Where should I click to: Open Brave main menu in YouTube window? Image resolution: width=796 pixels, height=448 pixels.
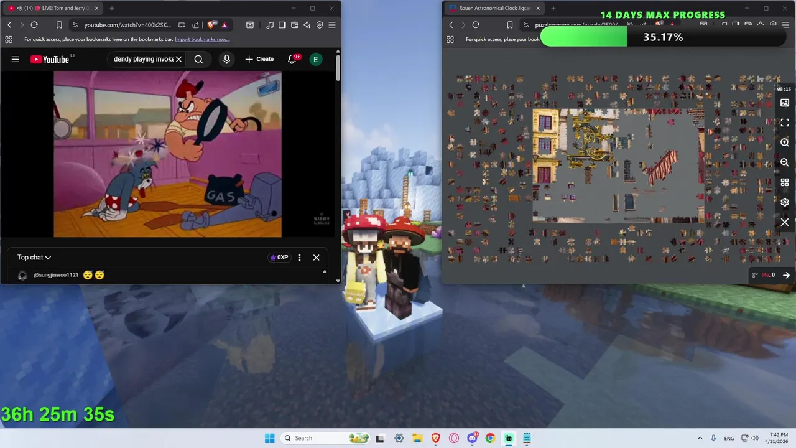point(332,25)
